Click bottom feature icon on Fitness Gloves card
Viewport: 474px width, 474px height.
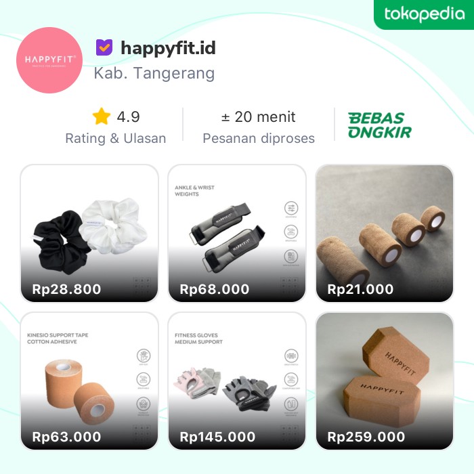[291, 404]
